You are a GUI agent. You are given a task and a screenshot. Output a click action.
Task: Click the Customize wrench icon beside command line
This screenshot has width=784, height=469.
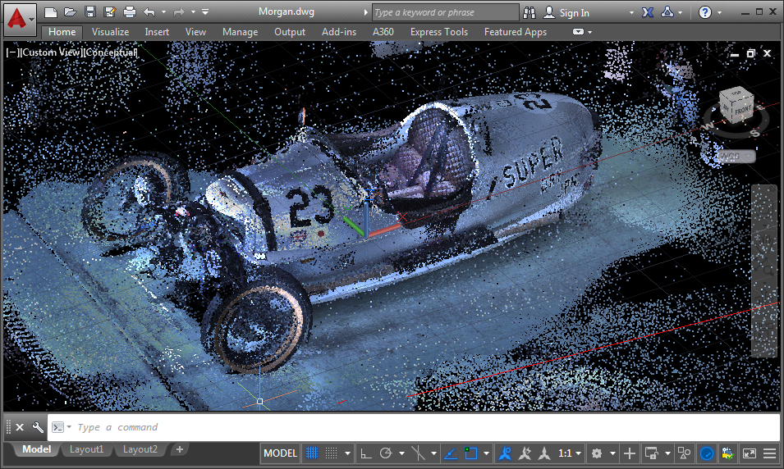(x=37, y=427)
